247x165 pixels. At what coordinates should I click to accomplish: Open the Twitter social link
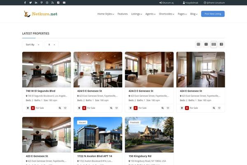30,3
